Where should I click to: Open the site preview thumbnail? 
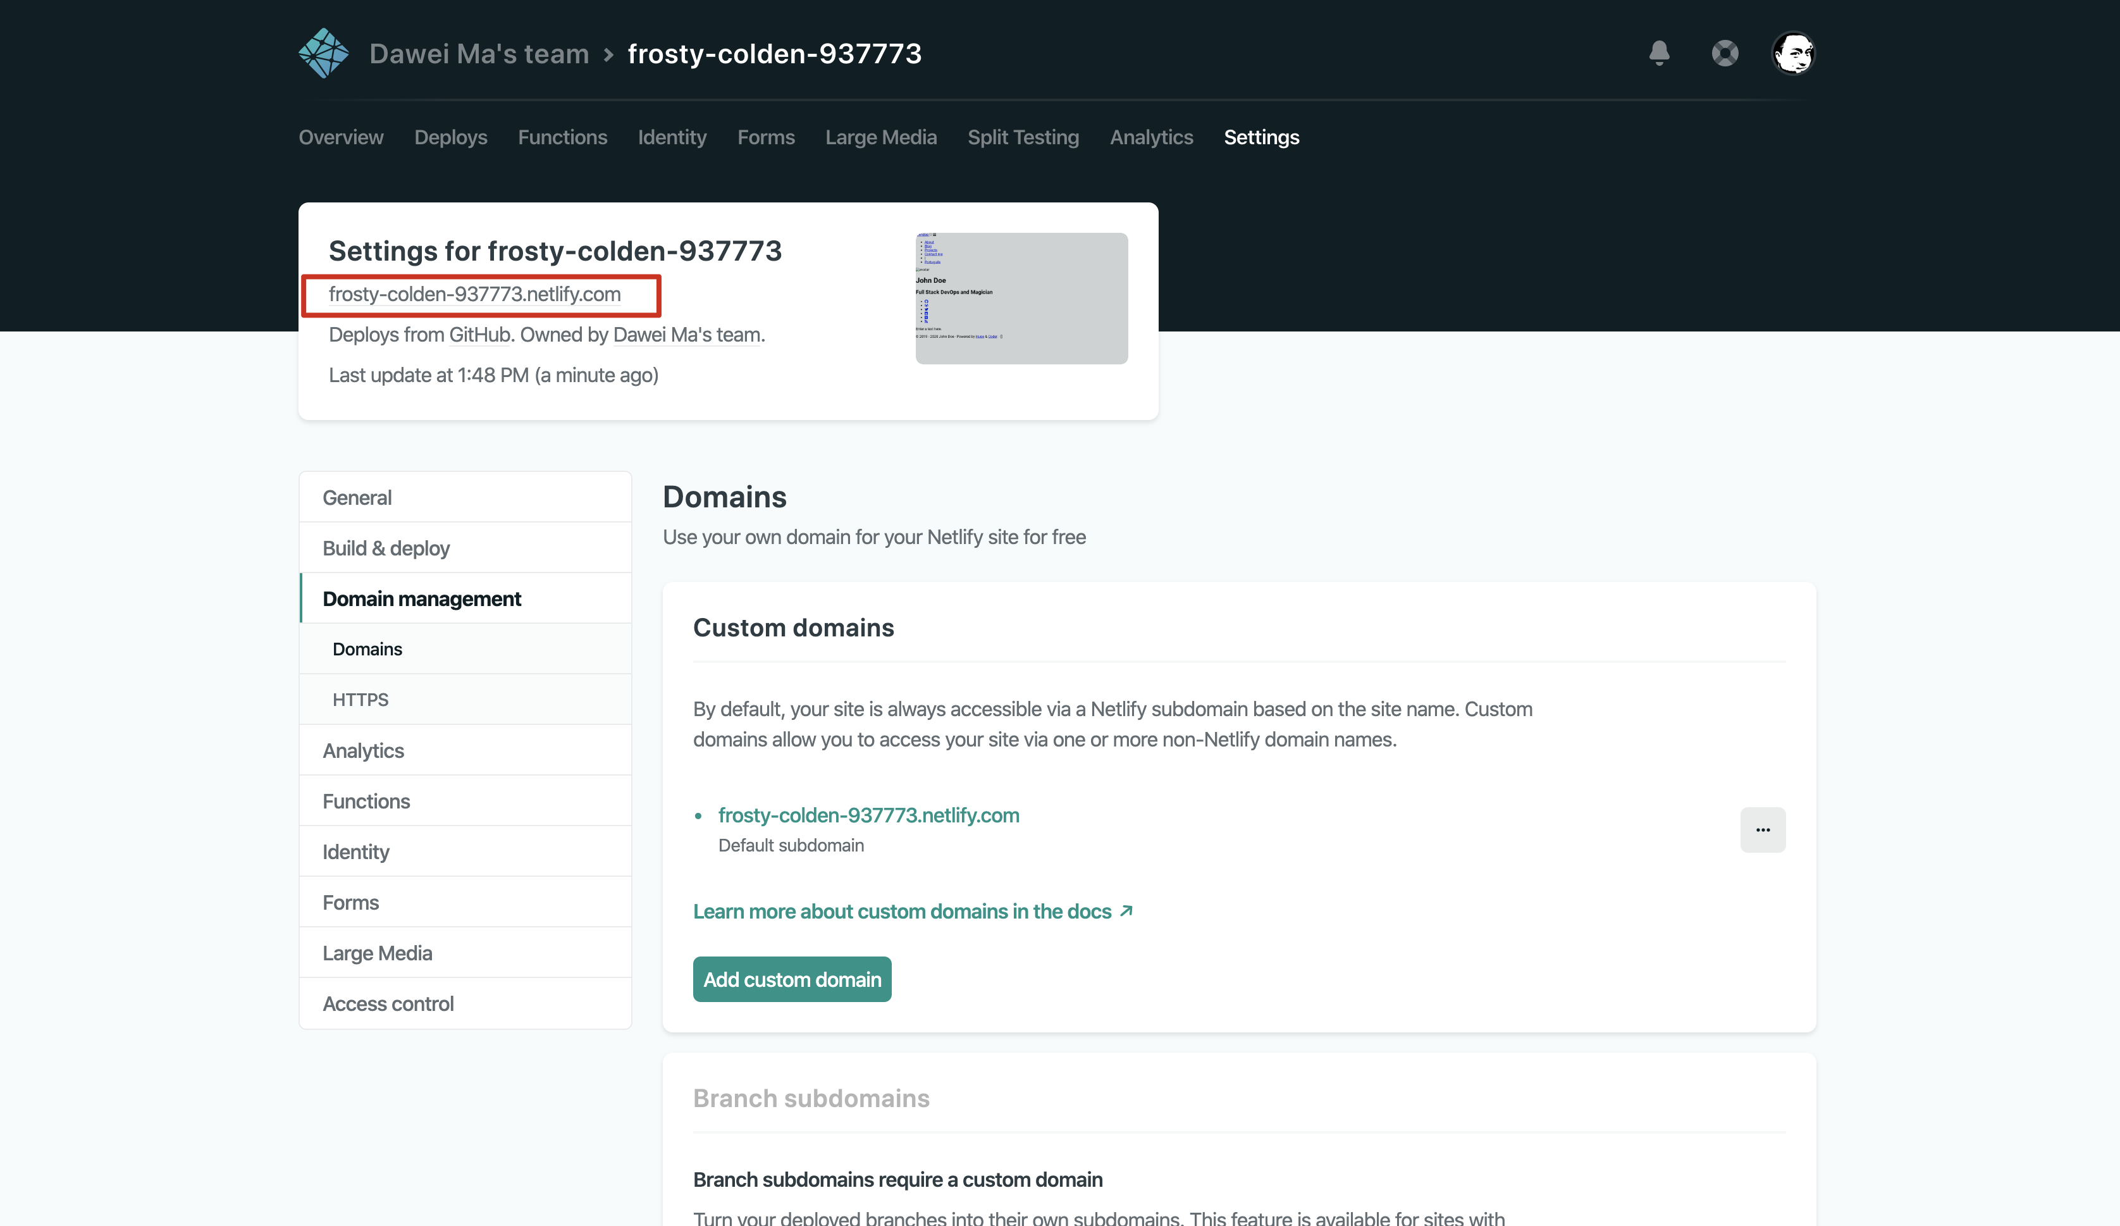1021,299
